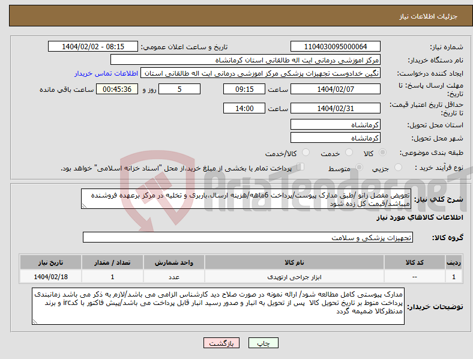Click the item name ابزار جراحی ارتوپدی

tap(294, 277)
